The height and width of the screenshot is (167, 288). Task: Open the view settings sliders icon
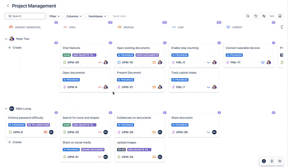coord(264,16)
